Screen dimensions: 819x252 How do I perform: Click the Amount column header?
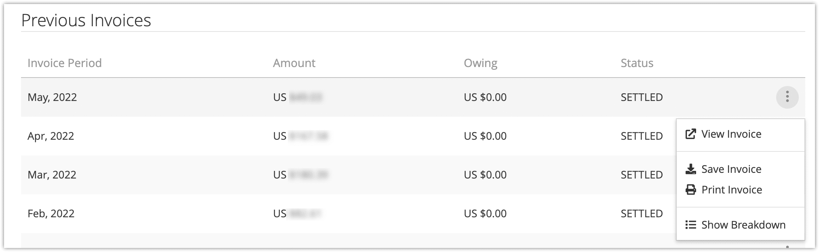[294, 63]
